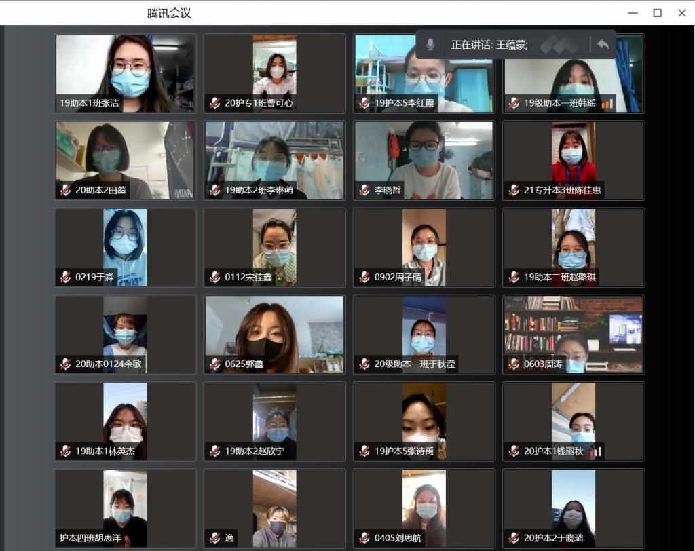Viewport: 695px width, 551px height.
Task: Click the network signal bars on 19级助本一班韩瑶
Action: [x=607, y=104]
